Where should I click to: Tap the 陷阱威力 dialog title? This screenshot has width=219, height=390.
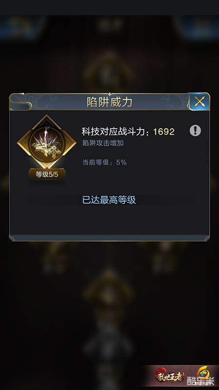(109, 102)
